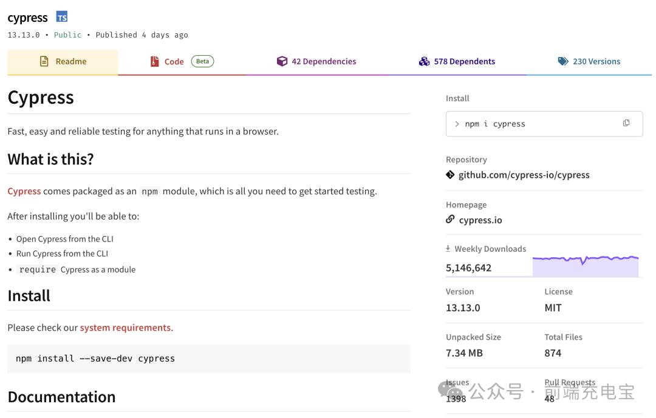The image size is (656, 418).
Task: Click the Versions tags icon
Action: coord(563,61)
